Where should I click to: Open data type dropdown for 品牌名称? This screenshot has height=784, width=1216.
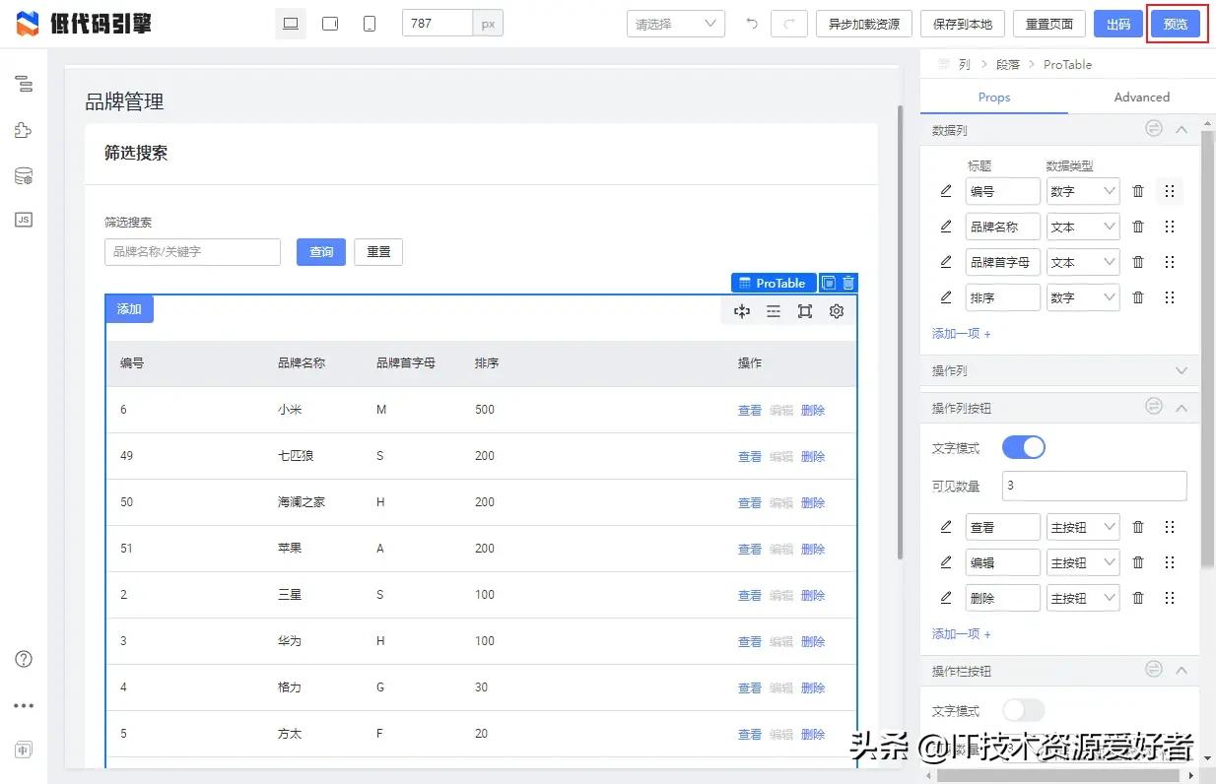pyautogui.click(x=1083, y=227)
